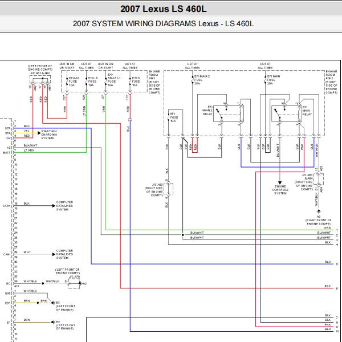Screen dimensions: 342x342
Task: Click the "CAN-" pin label
Action: pyautogui.click(x=6, y=254)
